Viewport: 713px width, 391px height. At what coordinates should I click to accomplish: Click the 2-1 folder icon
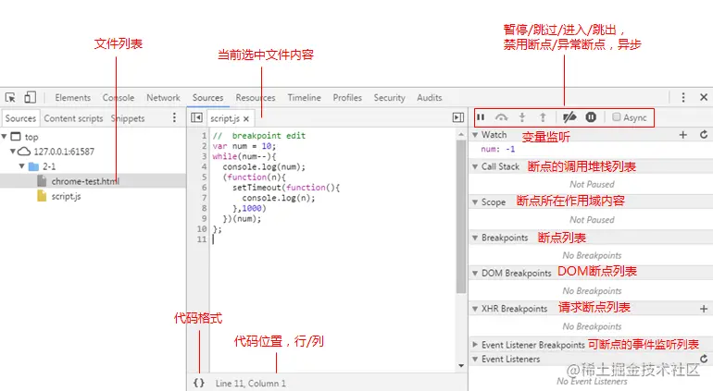[x=33, y=166]
